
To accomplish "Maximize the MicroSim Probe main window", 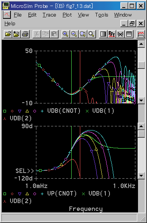I will [132, 6].
